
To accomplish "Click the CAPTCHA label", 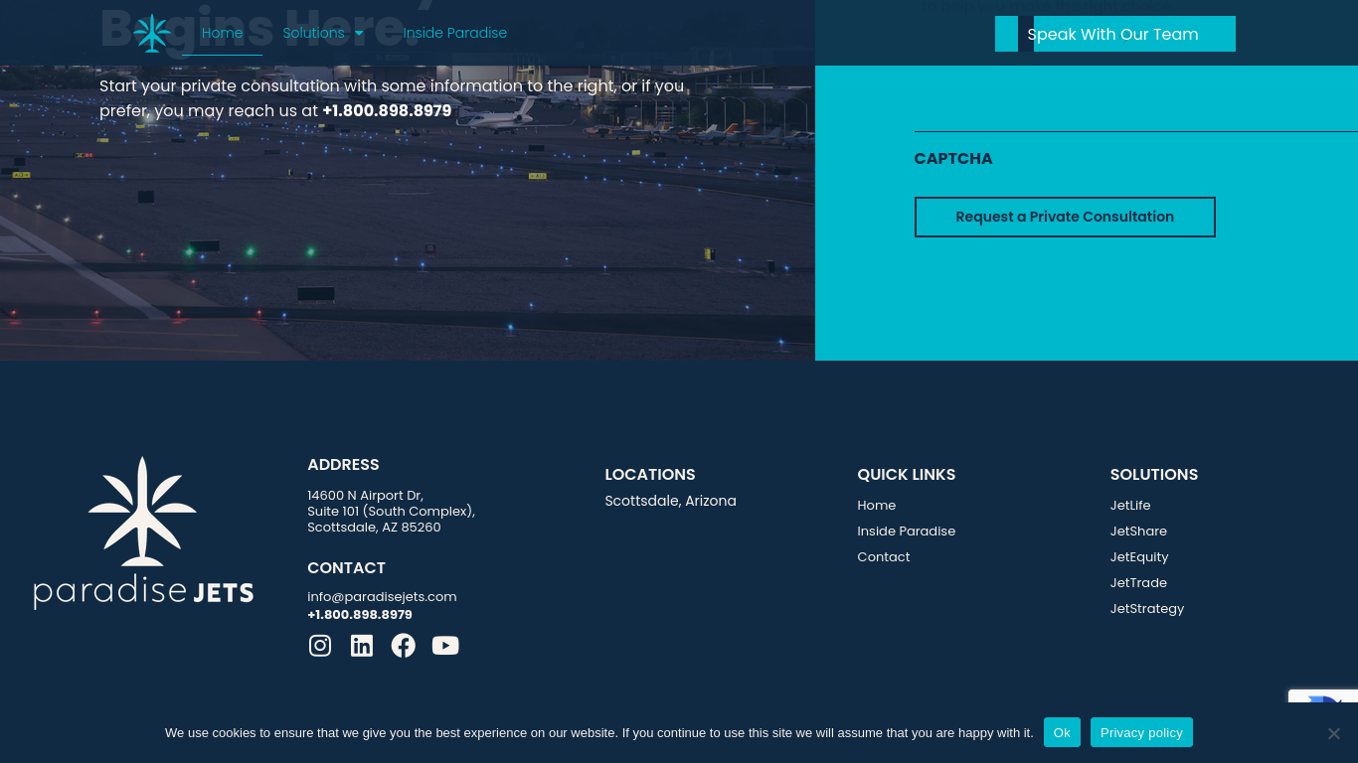I will pos(953,159).
